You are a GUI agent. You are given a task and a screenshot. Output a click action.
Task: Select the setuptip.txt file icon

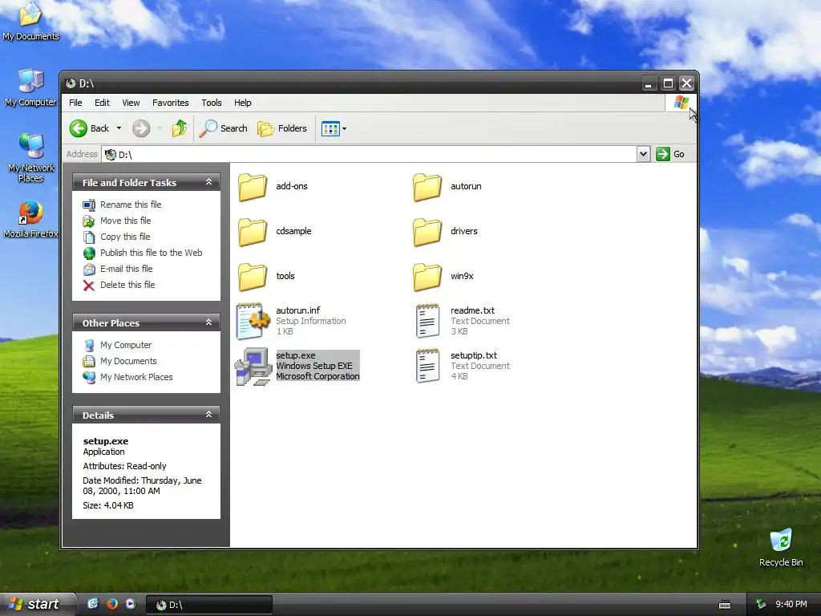(428, 366)
